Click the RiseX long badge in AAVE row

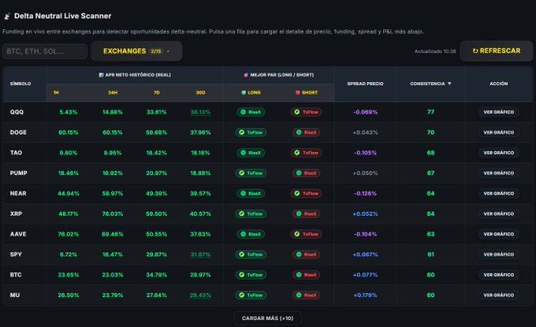251,234
